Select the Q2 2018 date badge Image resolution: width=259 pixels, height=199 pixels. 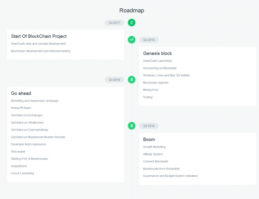(149, 40)
